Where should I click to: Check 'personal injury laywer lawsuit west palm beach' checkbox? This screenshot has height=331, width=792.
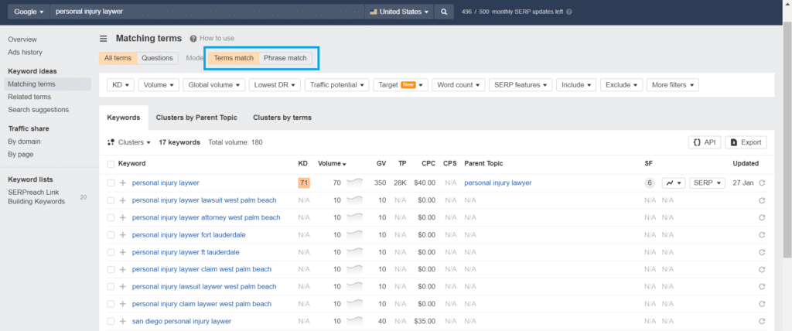click(111, 200)
